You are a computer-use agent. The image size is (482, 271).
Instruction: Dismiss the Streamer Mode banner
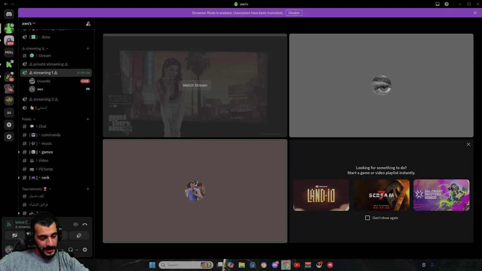(x=475, y=13)
